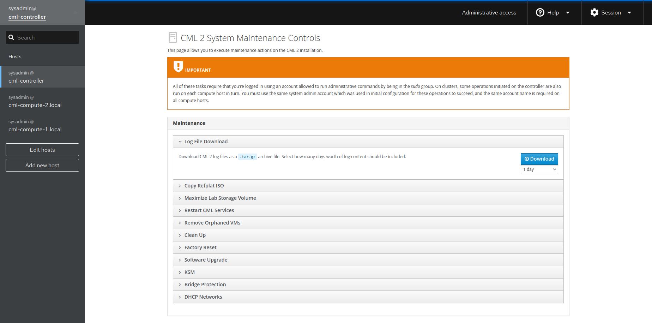Click the search magnifier icon
The height and width of the screenshot is (323, 652).
(11, 37)
